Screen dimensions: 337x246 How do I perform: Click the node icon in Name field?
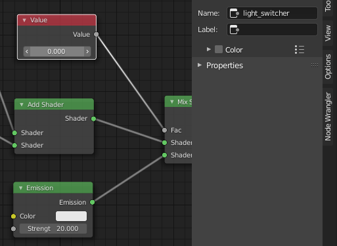(x=234, y=13)
